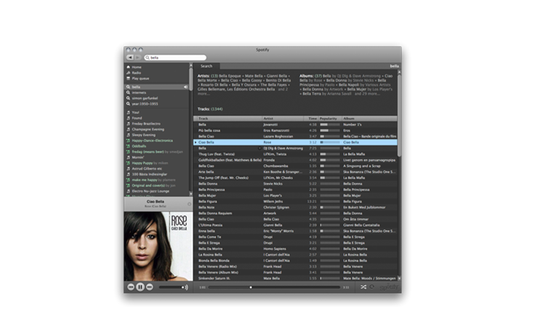Select the track 'L'Ultima Poesia'

click(x=210, y=225)
